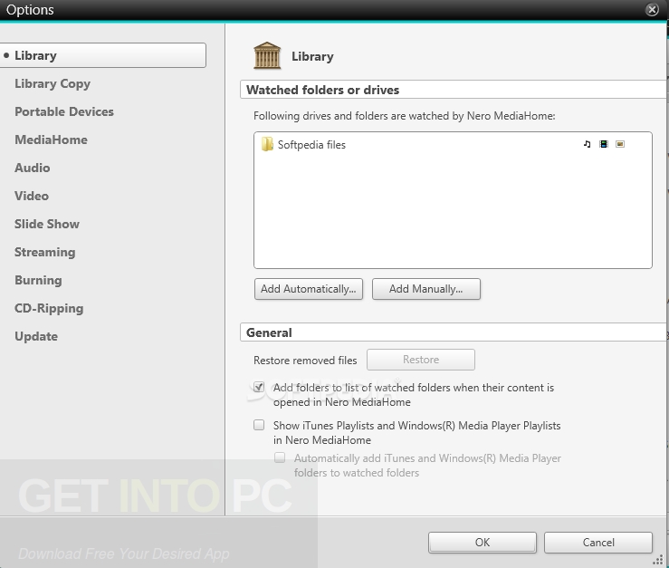This screenshot has height=568, width=669.
Task: Go to Slide Show settings
Action: pos(47,224)
